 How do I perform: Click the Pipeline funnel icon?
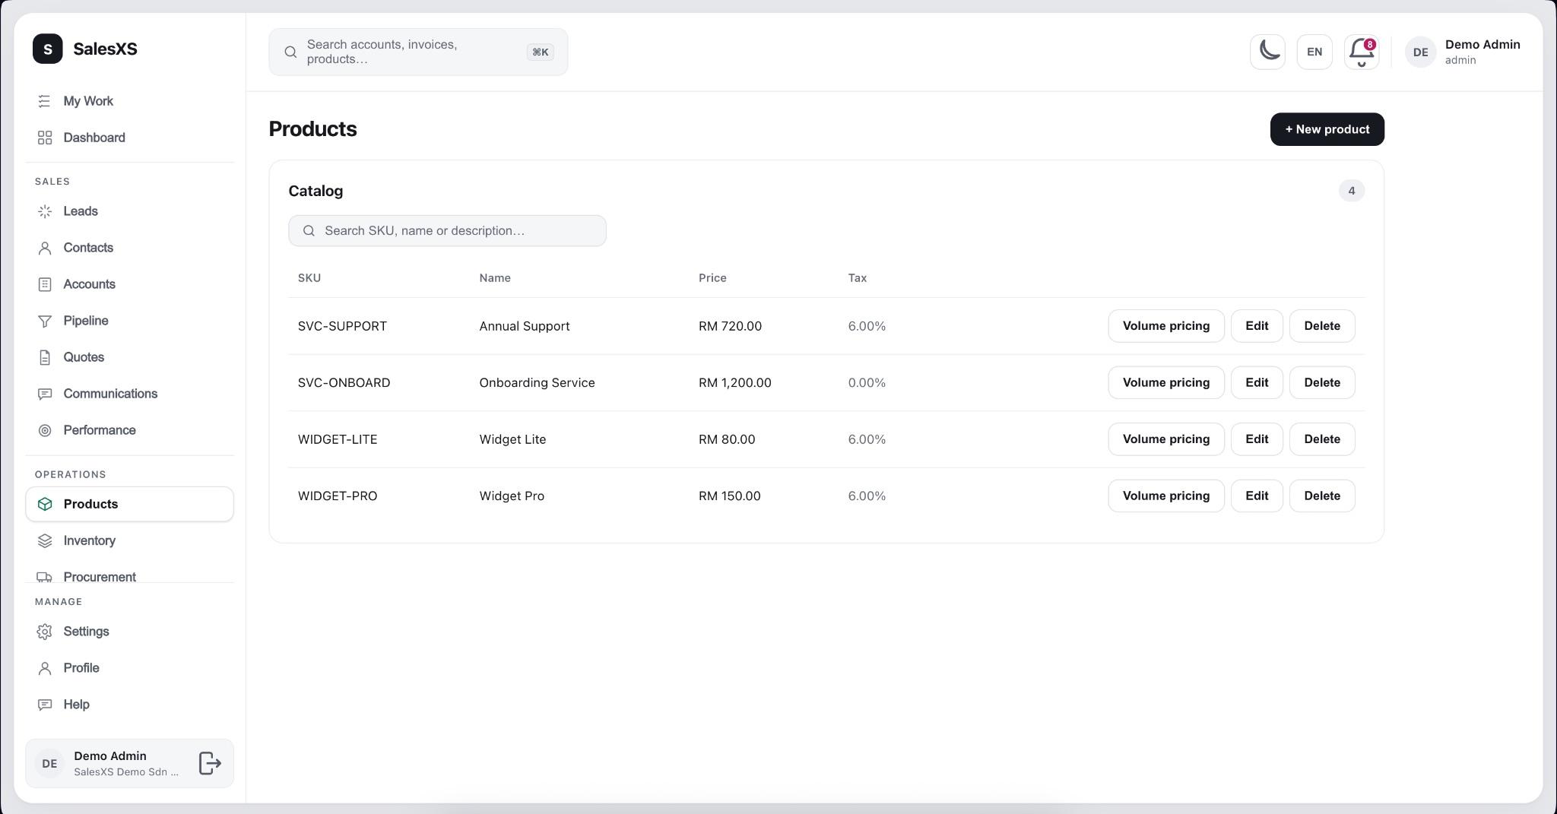coord(45,321)
